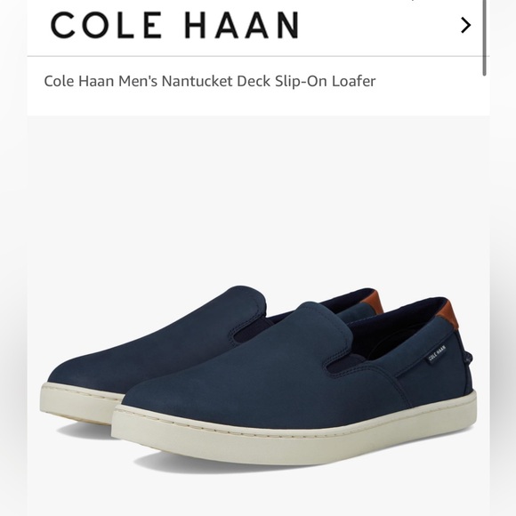Click the empty gray area above shoes
516x516 pixels.
coord(258,198)
